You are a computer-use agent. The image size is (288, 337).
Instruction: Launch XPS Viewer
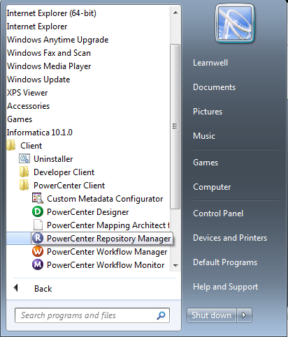27,93
